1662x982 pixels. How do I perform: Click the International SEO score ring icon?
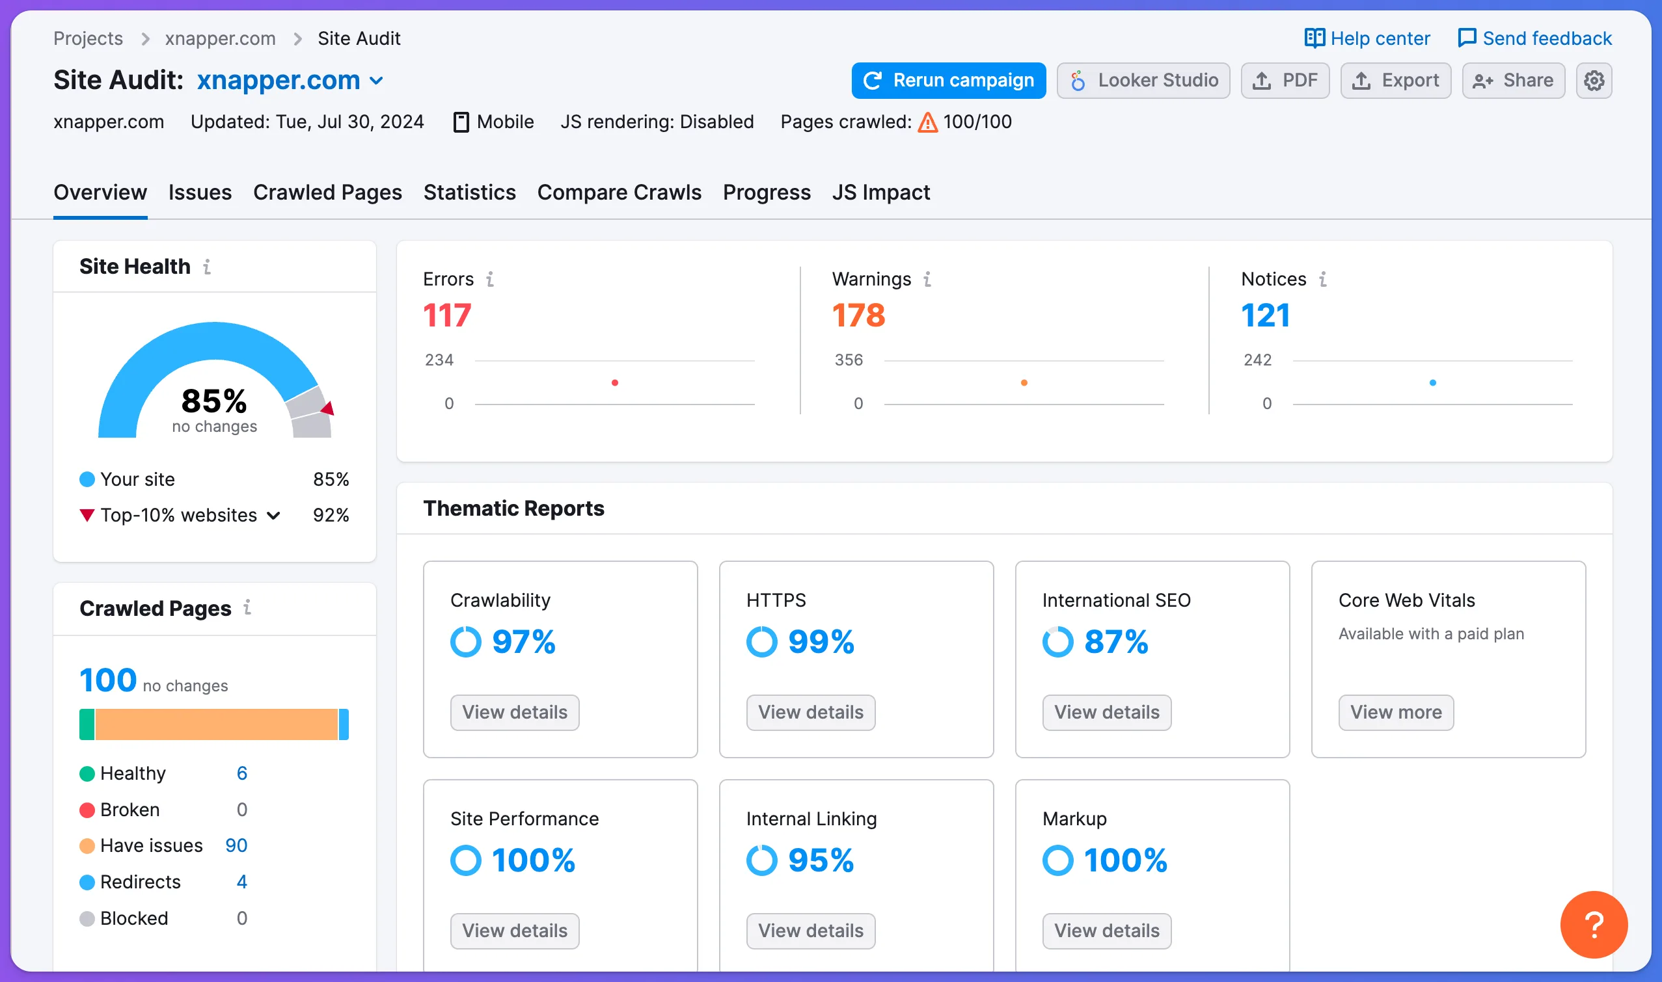click(1057, 642)
